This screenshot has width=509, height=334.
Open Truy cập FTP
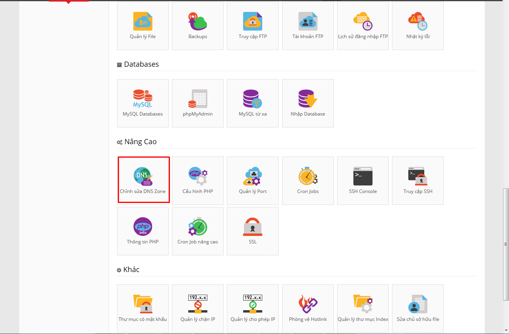click(253, 26)
